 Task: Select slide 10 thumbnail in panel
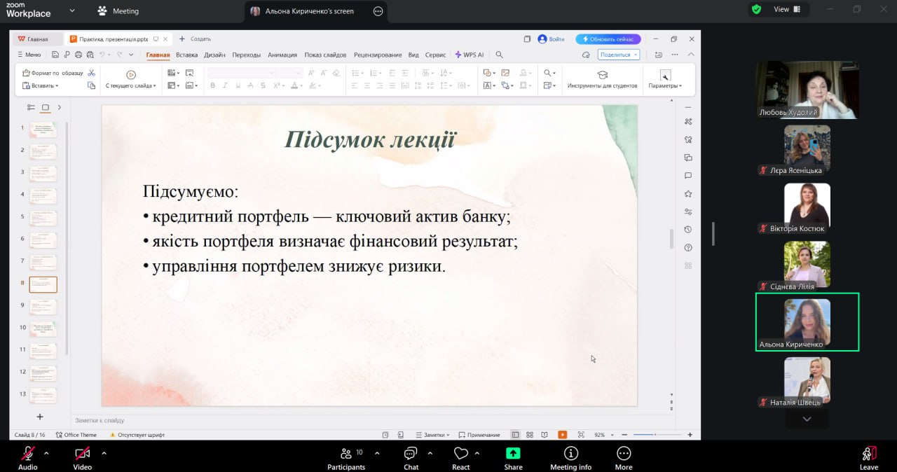click(x=43, y=328)
